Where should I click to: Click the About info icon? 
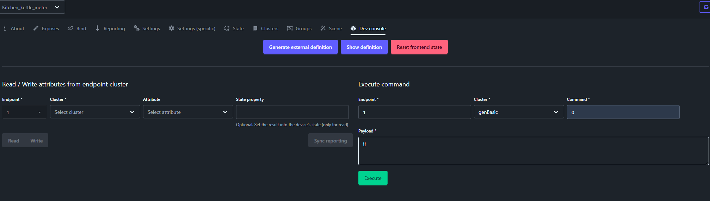(x=5, y=28)
